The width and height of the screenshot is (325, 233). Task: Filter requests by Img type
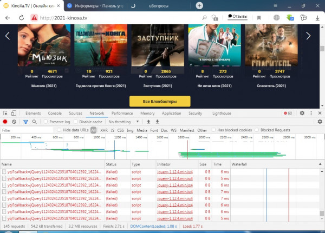click(x=130, y=130)
